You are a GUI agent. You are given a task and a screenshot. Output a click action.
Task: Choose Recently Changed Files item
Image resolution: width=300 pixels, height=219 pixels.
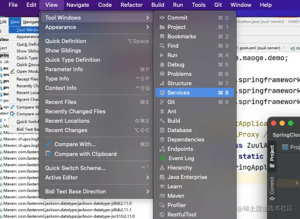(97, 111)
